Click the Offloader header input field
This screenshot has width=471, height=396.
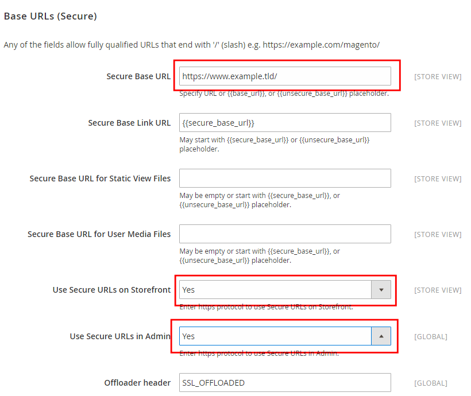pos(285,383)
